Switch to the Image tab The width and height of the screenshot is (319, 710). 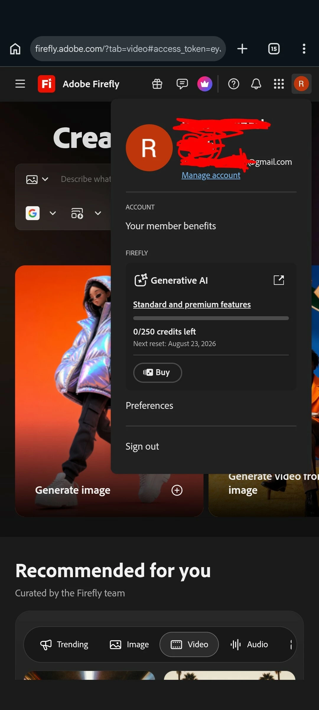tap(129, 644)
